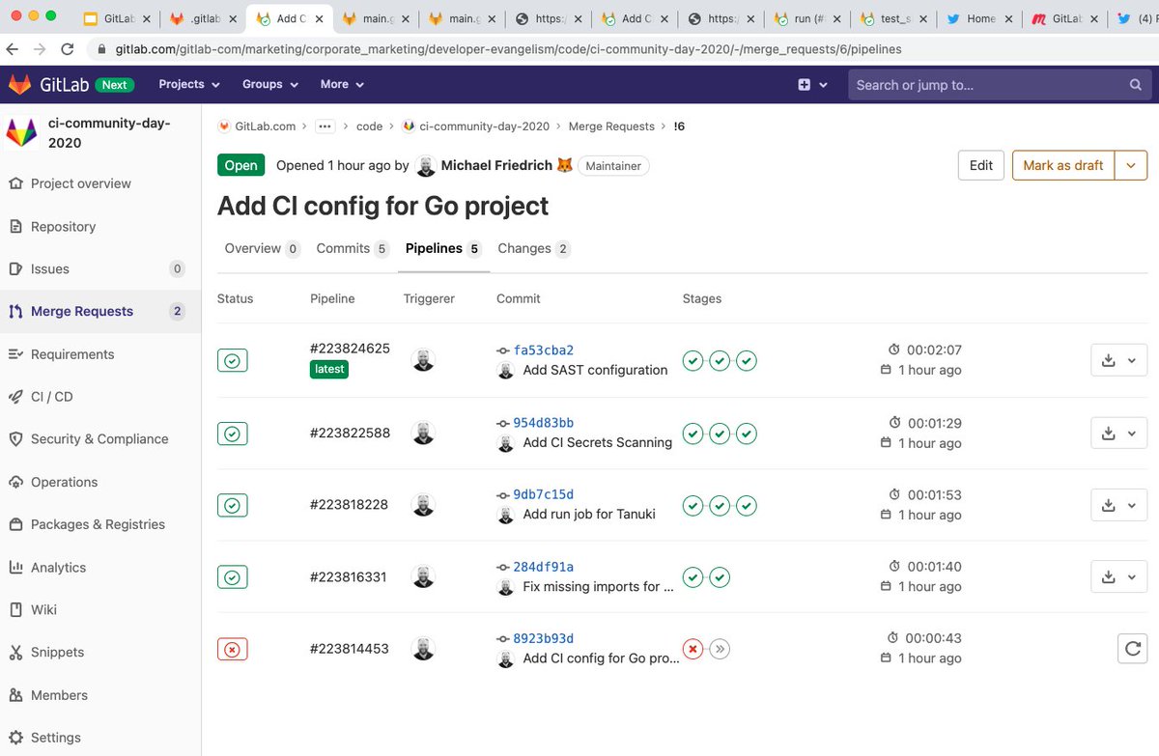
Task: Click the Wiki sidebar icon
Action: pos(15,610)
